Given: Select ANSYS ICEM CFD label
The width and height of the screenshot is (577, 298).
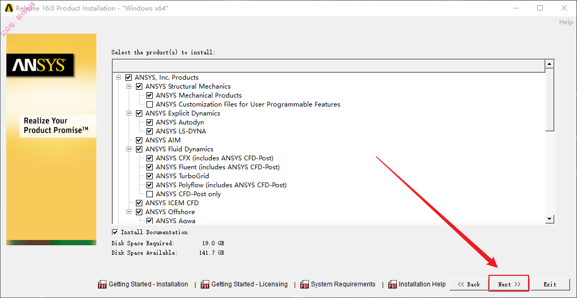Looking at the screenshot, I should (172, 203).
